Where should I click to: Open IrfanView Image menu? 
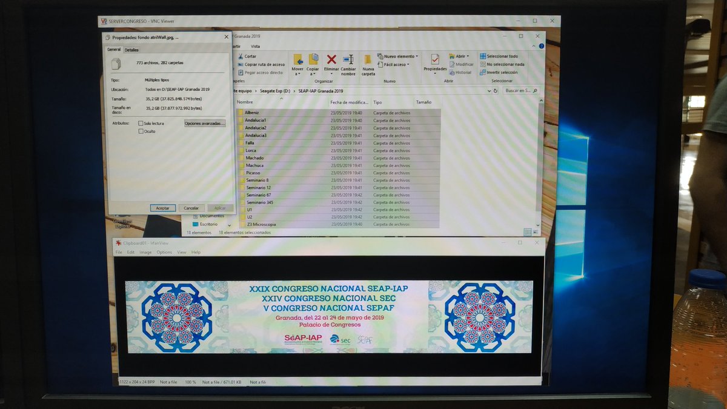pyautogui.click(x=145, y=252)
